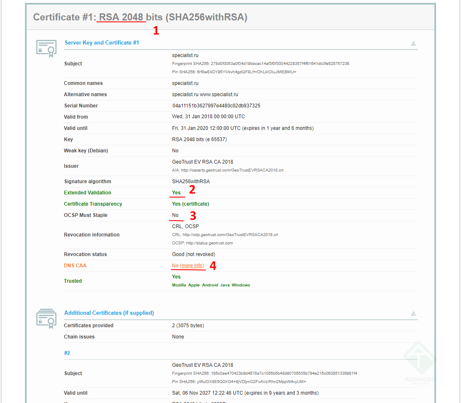Click the 'Windows' trust store label
The width and height of the screenshot is (461, 403).
coord(241,285)
